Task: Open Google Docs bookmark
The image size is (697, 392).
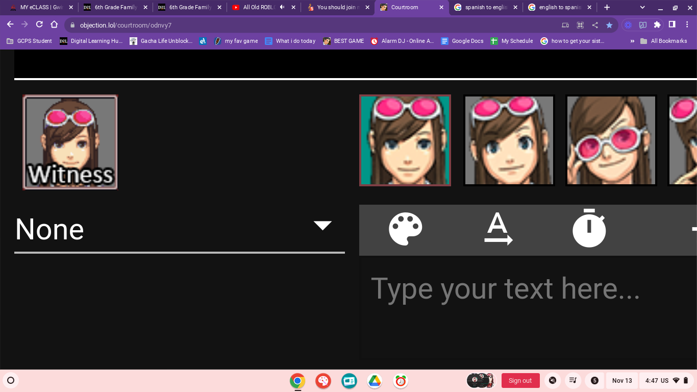Action: (x=462, y=41)
